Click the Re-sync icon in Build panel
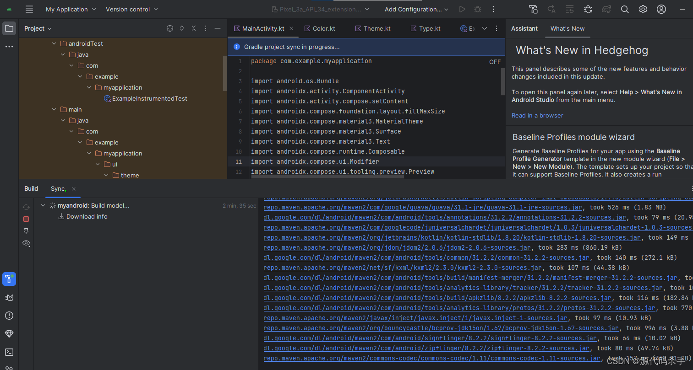693x370 pixels. point(26,207)
